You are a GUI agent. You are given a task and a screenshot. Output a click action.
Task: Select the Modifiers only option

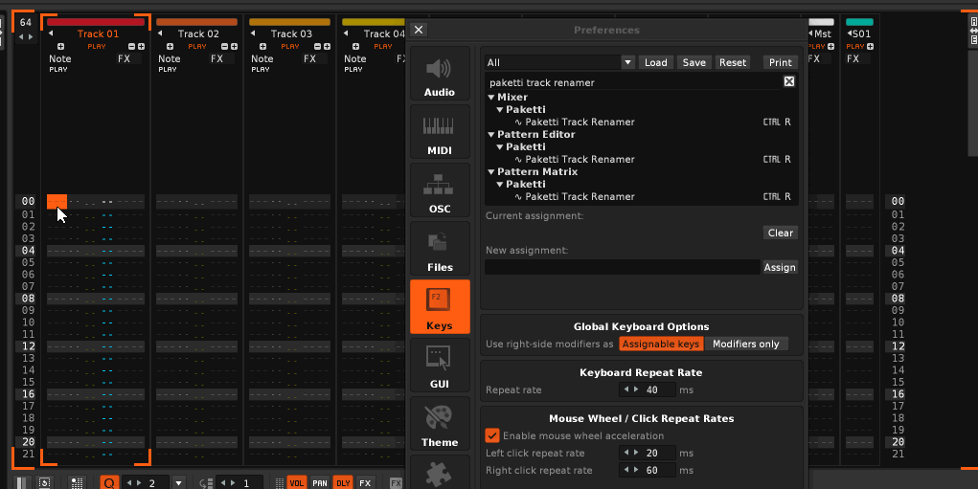pos(745,344)
